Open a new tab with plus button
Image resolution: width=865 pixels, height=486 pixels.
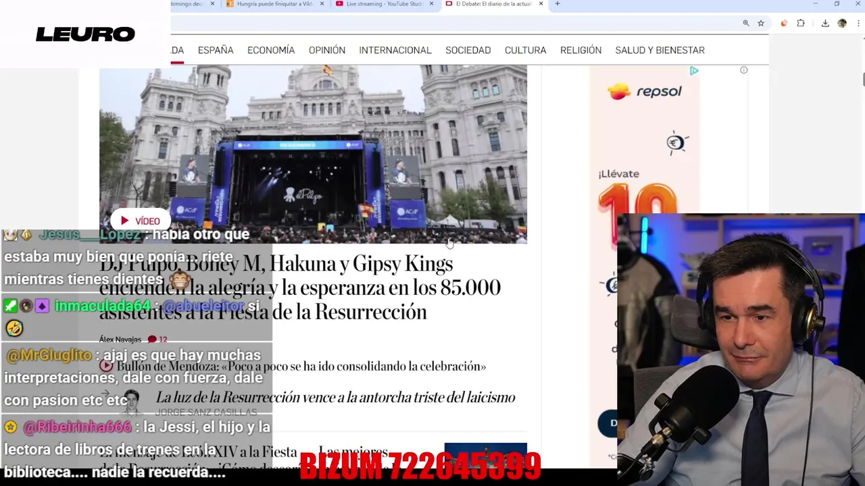coord(558,4)
